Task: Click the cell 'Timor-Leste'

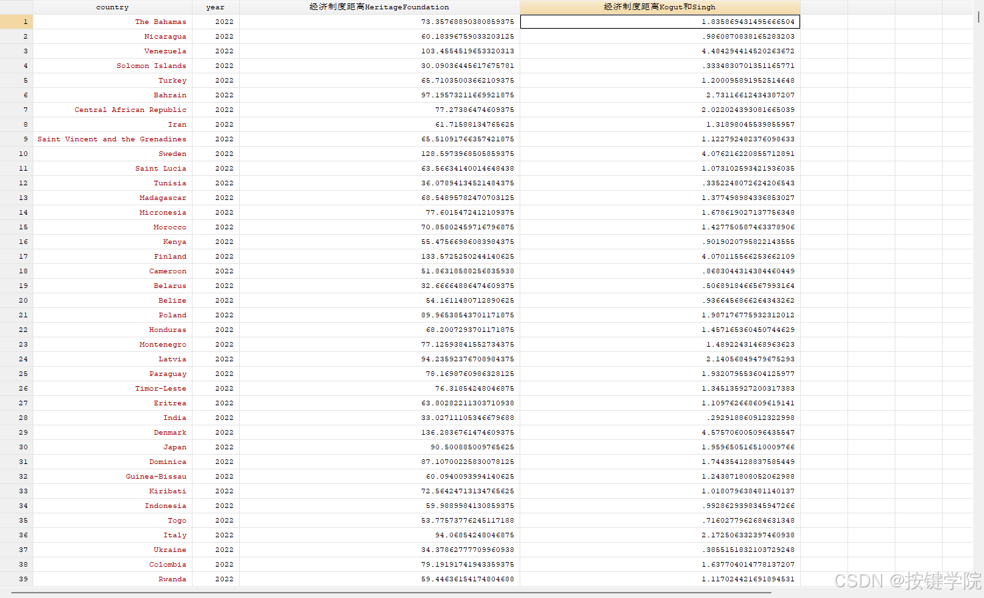Action: coord(113,389)
